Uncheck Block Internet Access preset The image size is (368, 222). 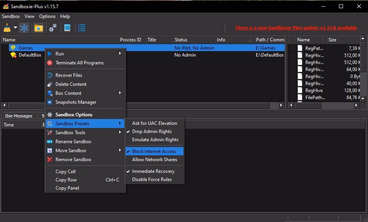154,151
